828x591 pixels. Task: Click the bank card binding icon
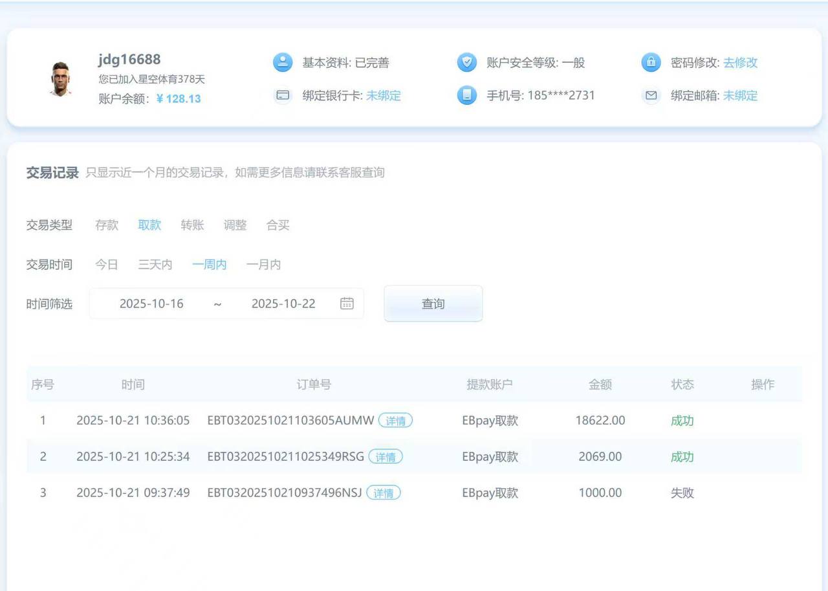[283, 96]
